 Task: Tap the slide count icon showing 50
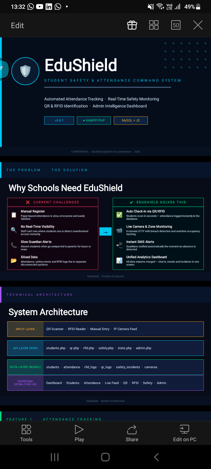click(176, 25)
